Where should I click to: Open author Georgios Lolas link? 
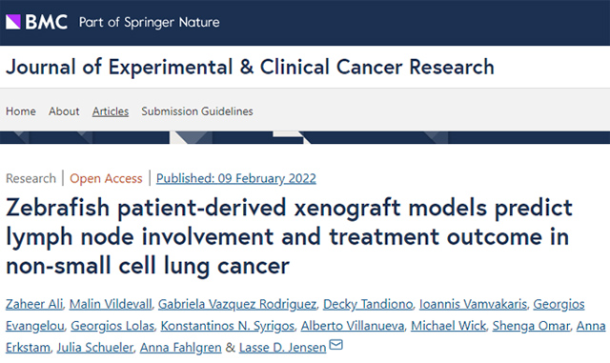click(112, 326)
